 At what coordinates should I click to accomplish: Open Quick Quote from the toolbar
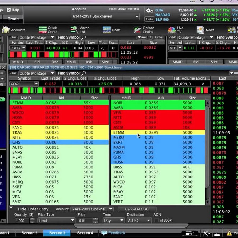click(48, 30)
